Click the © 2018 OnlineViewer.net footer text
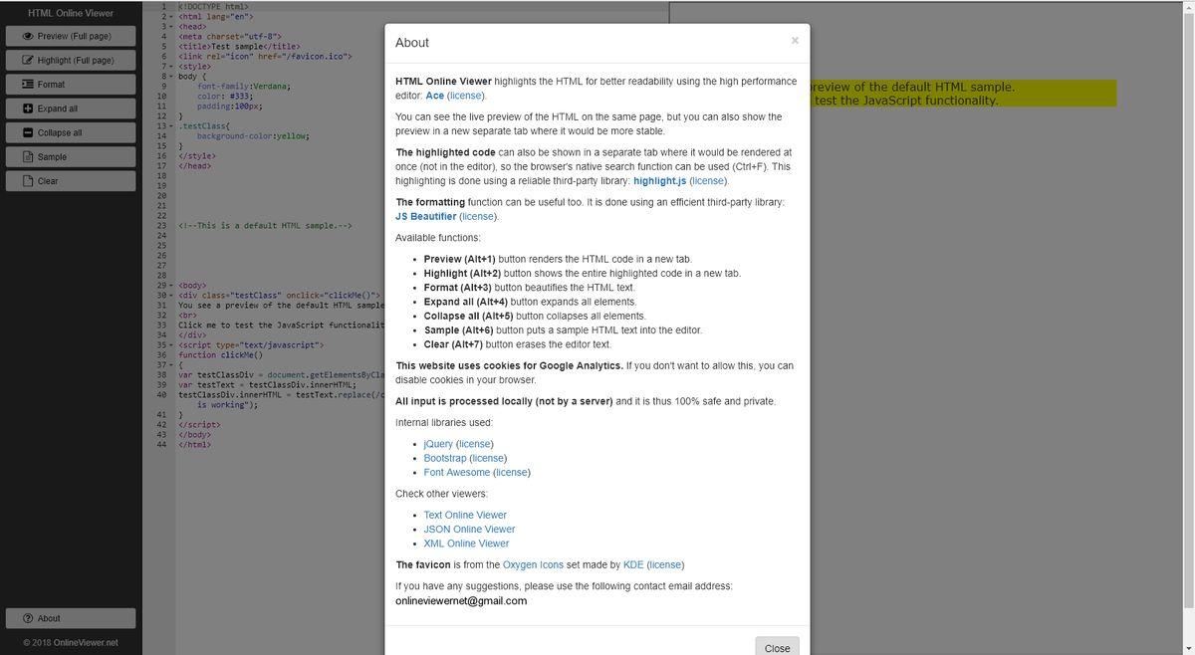1195x655 pixels. pos(71,643)
